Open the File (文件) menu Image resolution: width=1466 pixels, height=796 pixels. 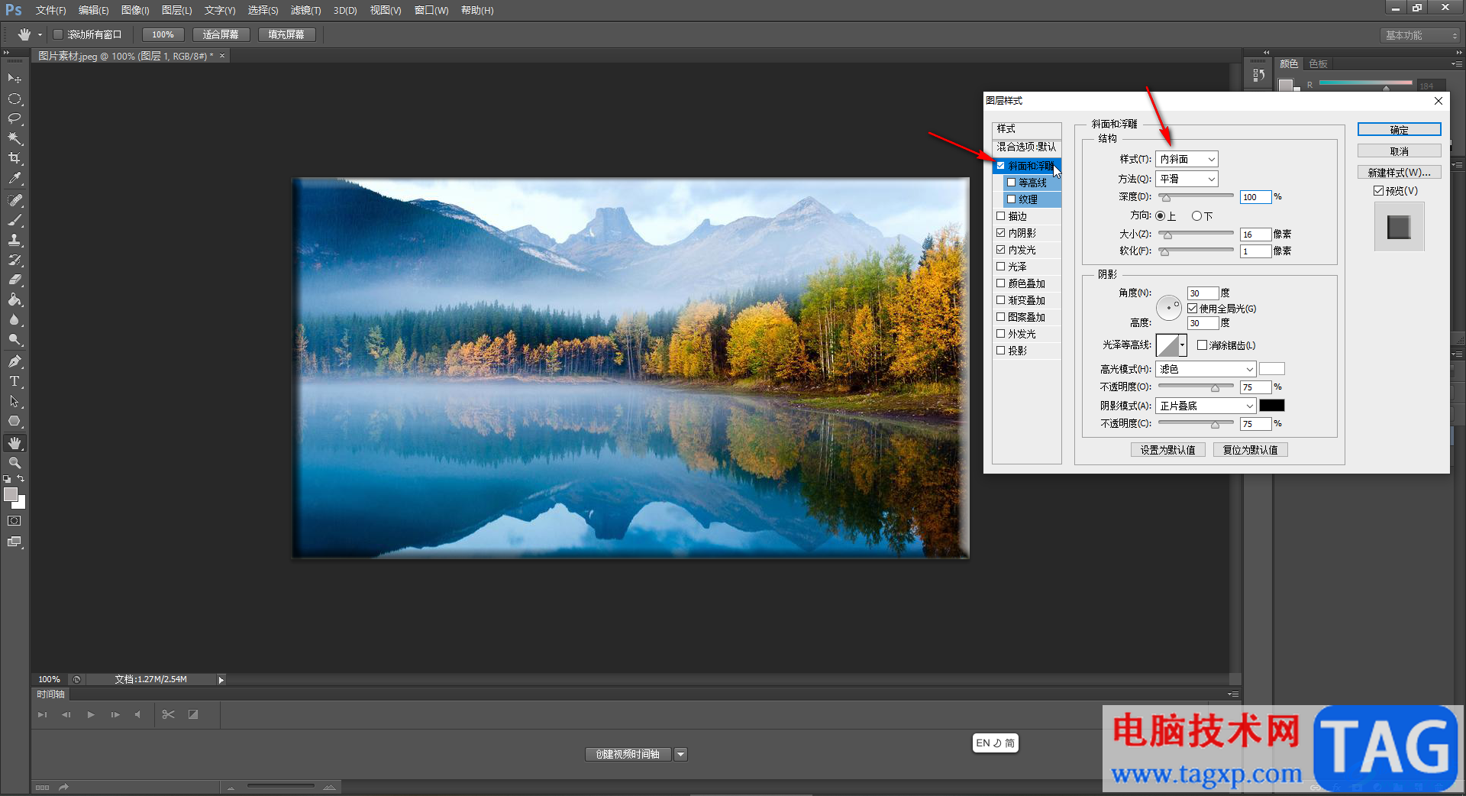50,10
